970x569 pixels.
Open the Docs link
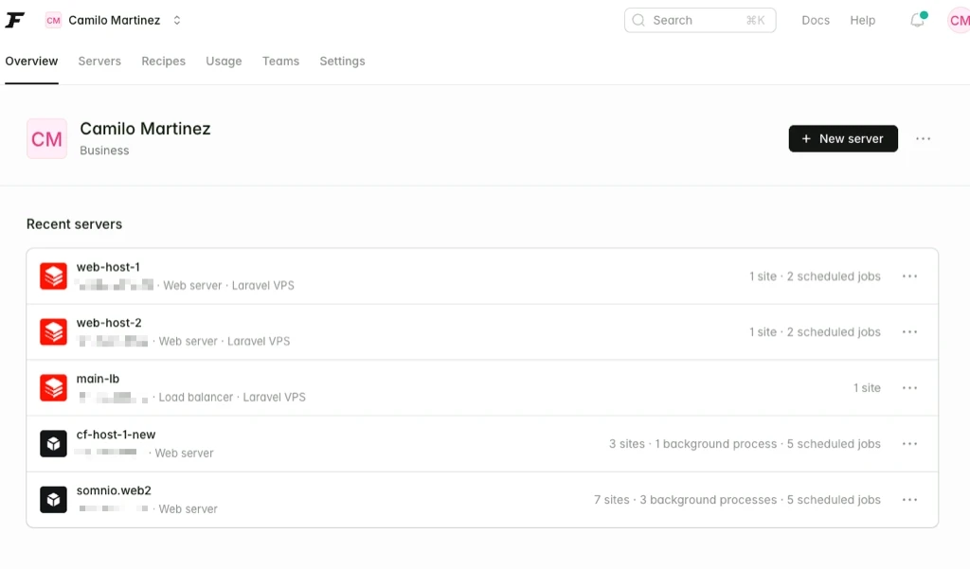[x=815, y=20]
